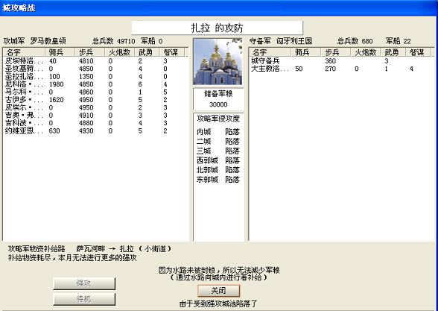Sort defender table by 骑兵 header
The height and width of the screenshot is (311, 438).
306,52
